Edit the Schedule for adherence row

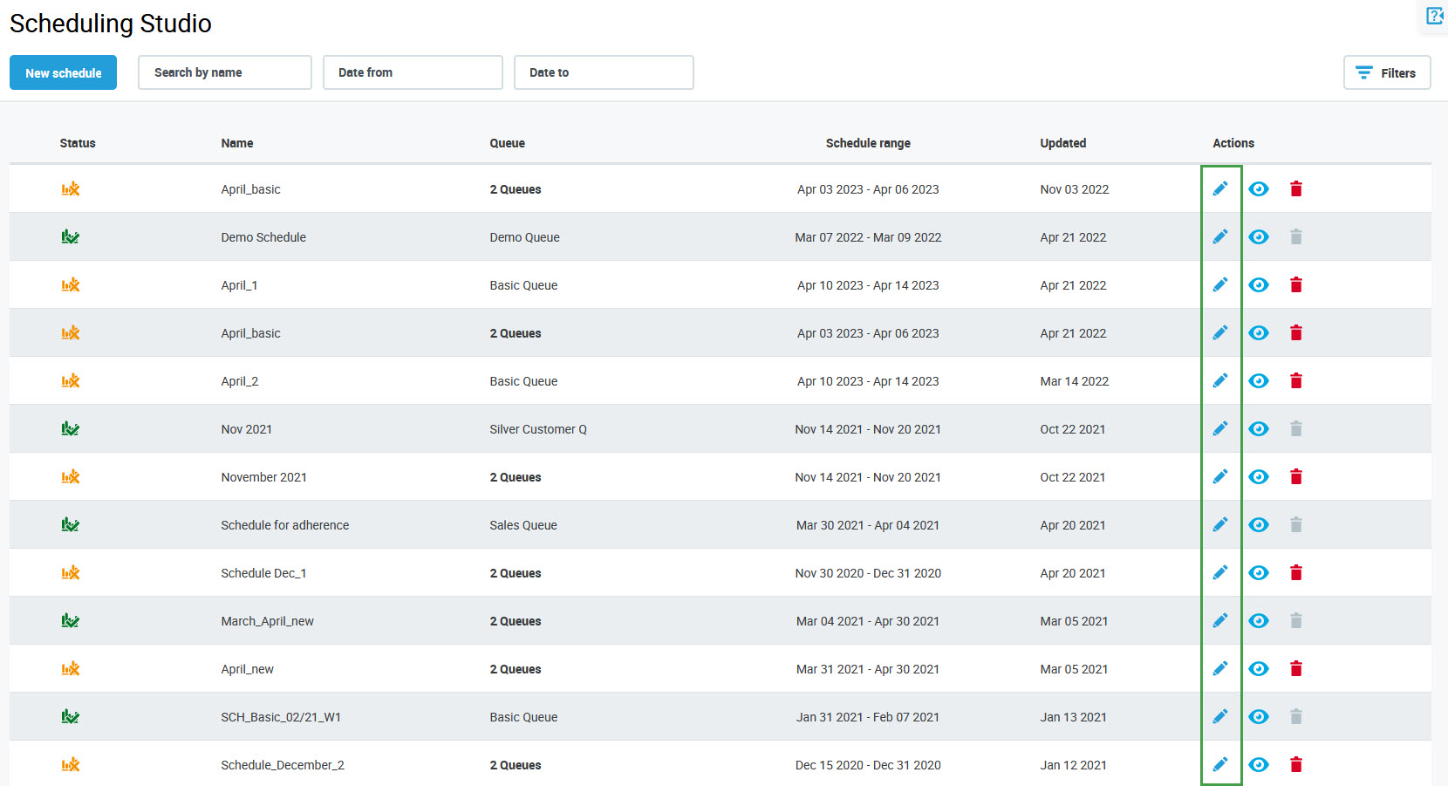pos(1219,525)
